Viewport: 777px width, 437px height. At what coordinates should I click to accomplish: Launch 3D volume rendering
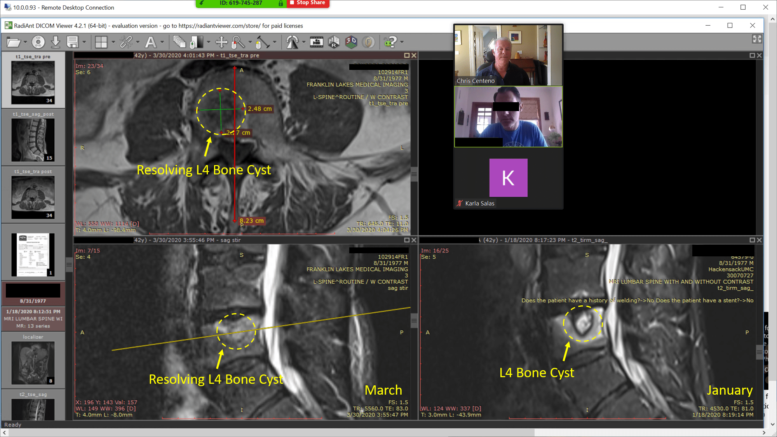click(x=351, y=42)
